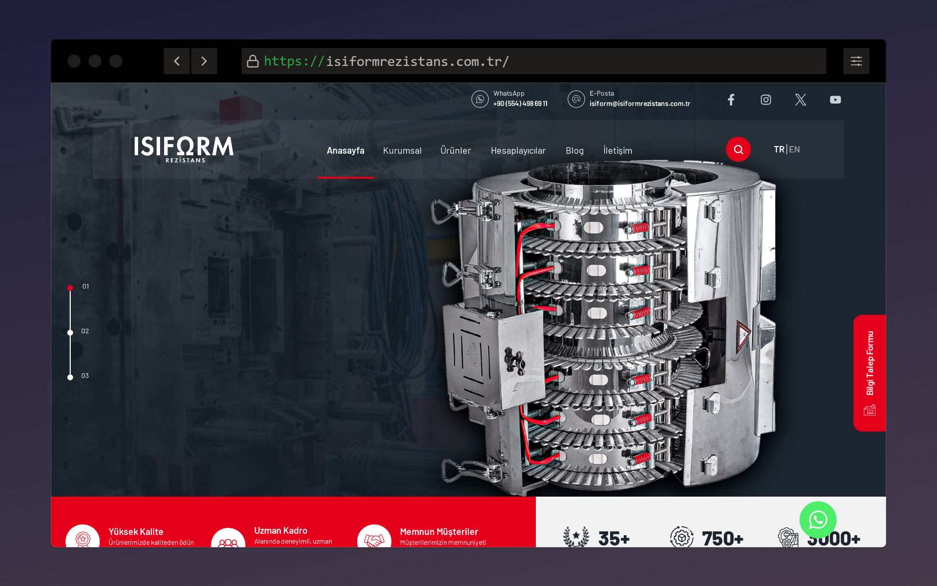Open the Instagram social icon

pyautogui.click(x=766, y=100)
